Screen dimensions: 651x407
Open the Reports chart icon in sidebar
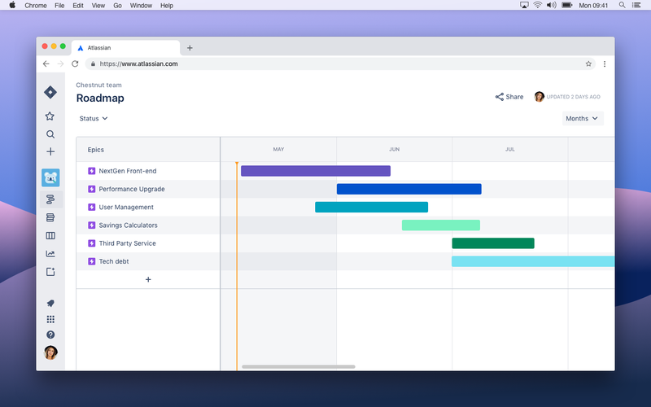[50, 254]
